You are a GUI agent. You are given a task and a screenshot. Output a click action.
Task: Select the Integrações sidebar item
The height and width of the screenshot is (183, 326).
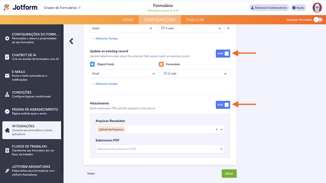pos(32,130)
